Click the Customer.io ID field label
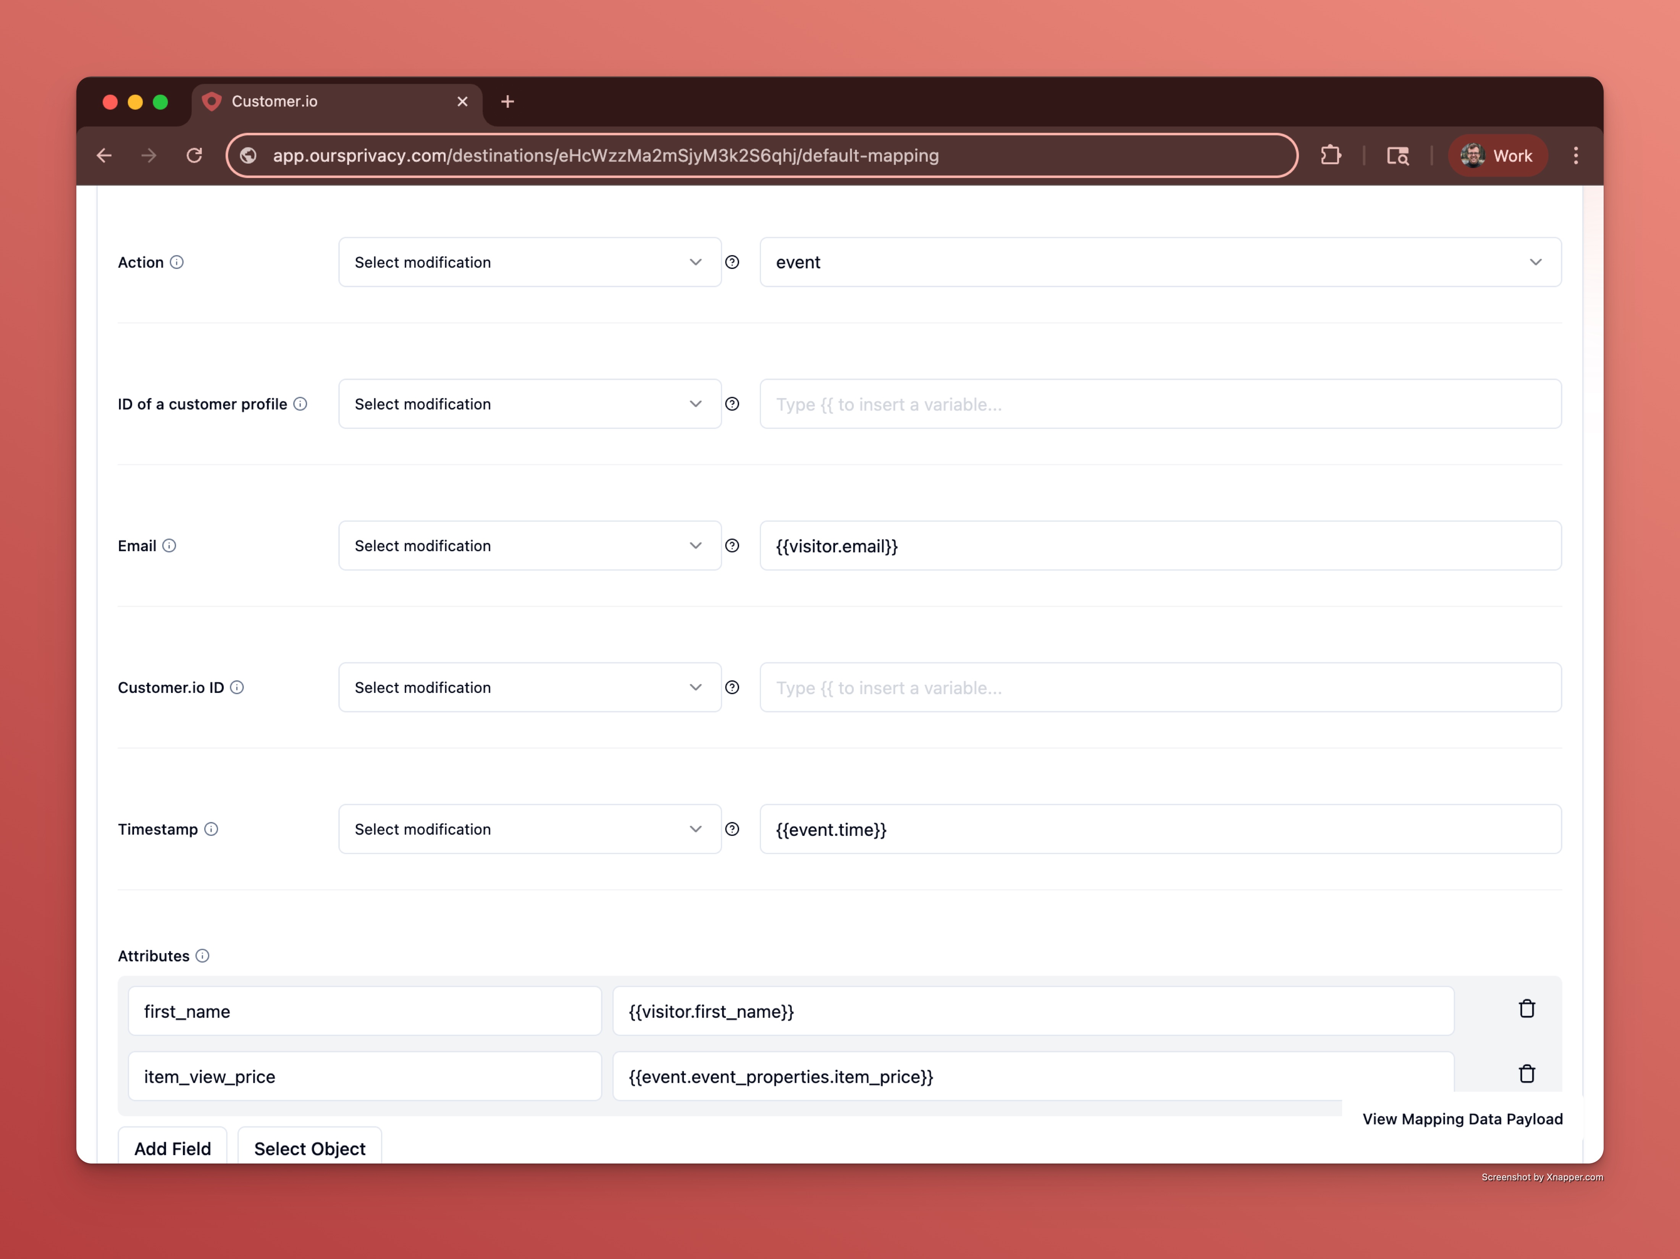 click(x=171, y=688)
